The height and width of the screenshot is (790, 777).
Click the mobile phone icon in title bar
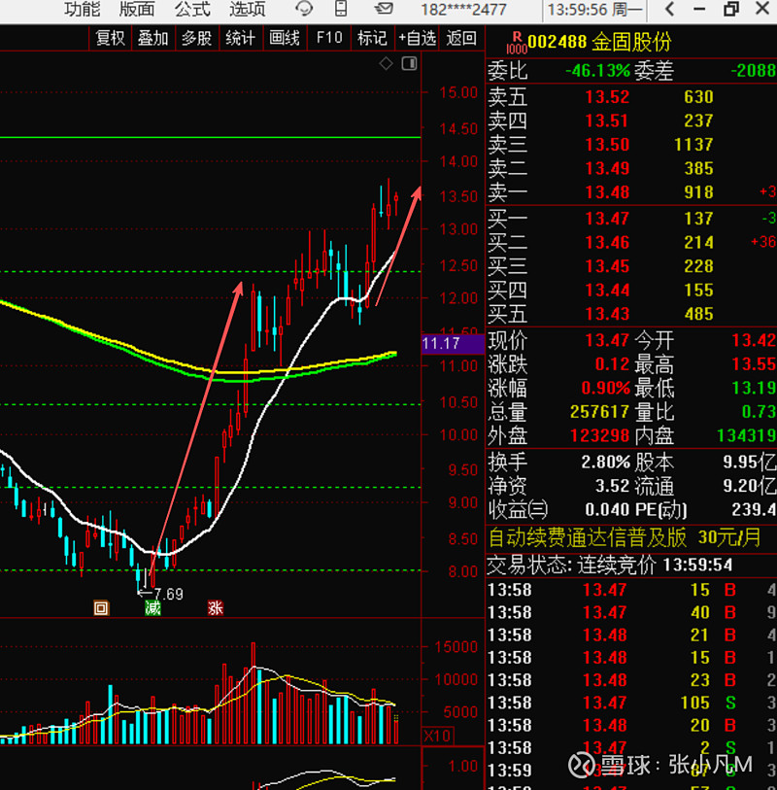(x=340, y=10)
